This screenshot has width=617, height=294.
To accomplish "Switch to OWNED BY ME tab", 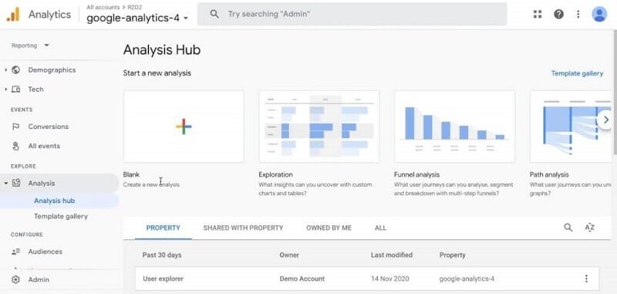I will coord(329,228).
